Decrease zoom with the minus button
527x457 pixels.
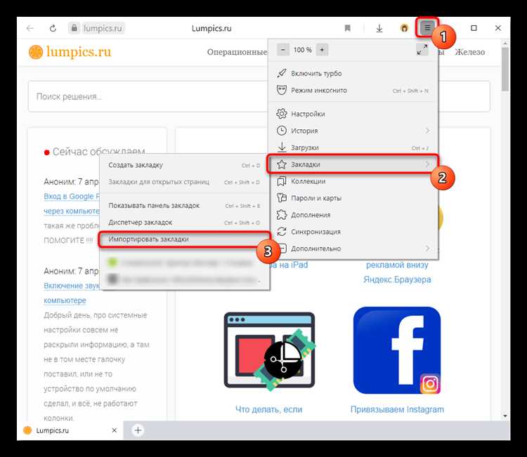pos(283,50)
